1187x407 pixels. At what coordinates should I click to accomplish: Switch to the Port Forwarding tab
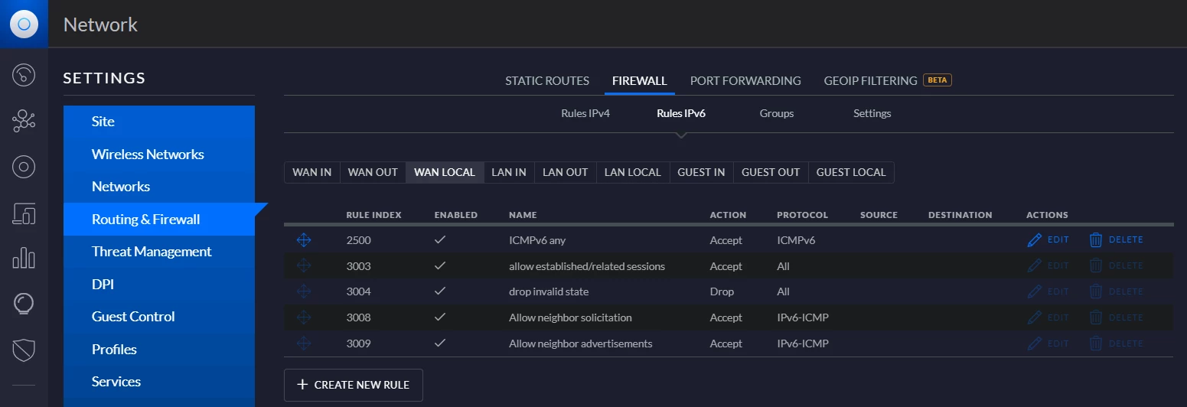[x=745, y=80]
